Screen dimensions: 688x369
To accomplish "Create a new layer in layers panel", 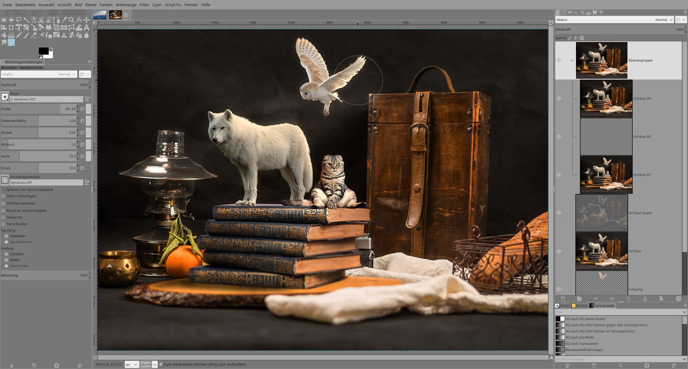I will point(563,299).
